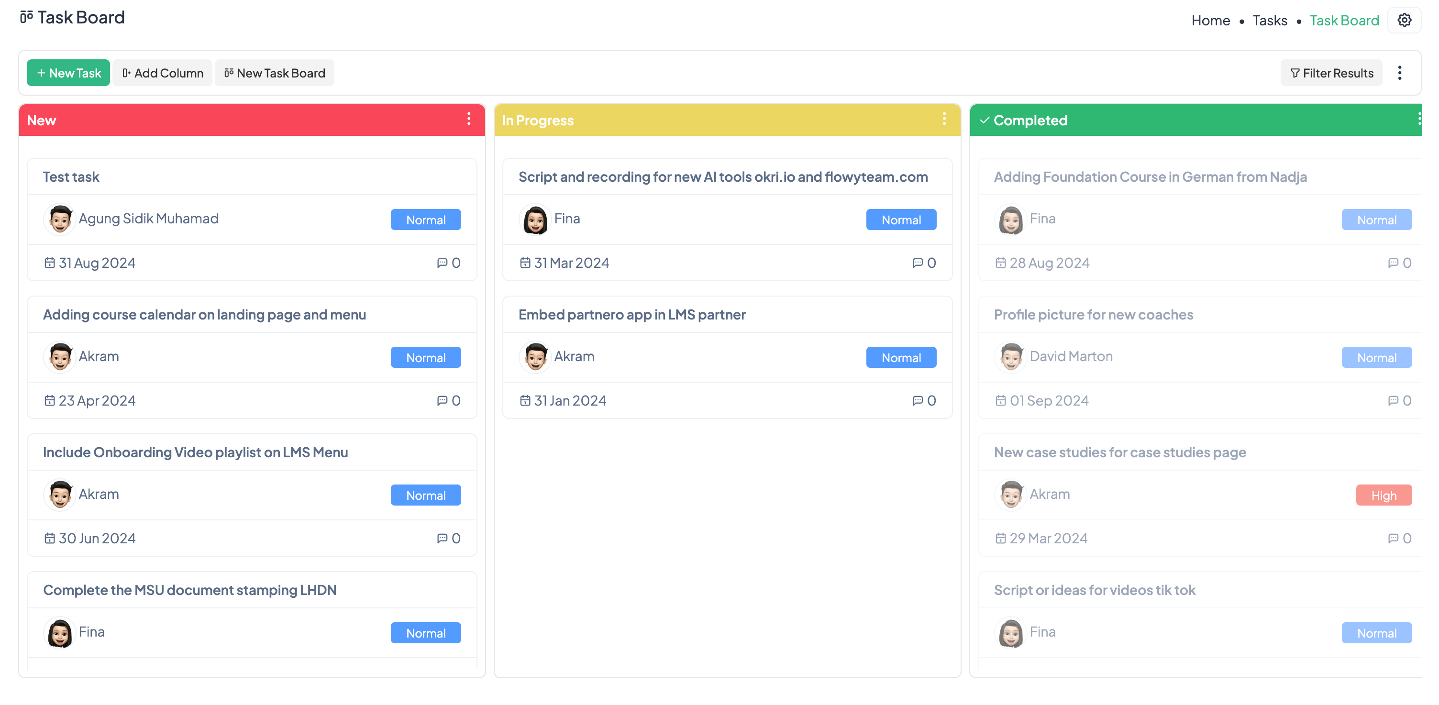This screenshot has width=1439, height=705.
Task: Click David Marton's avatar
Action: point(1010,357)
